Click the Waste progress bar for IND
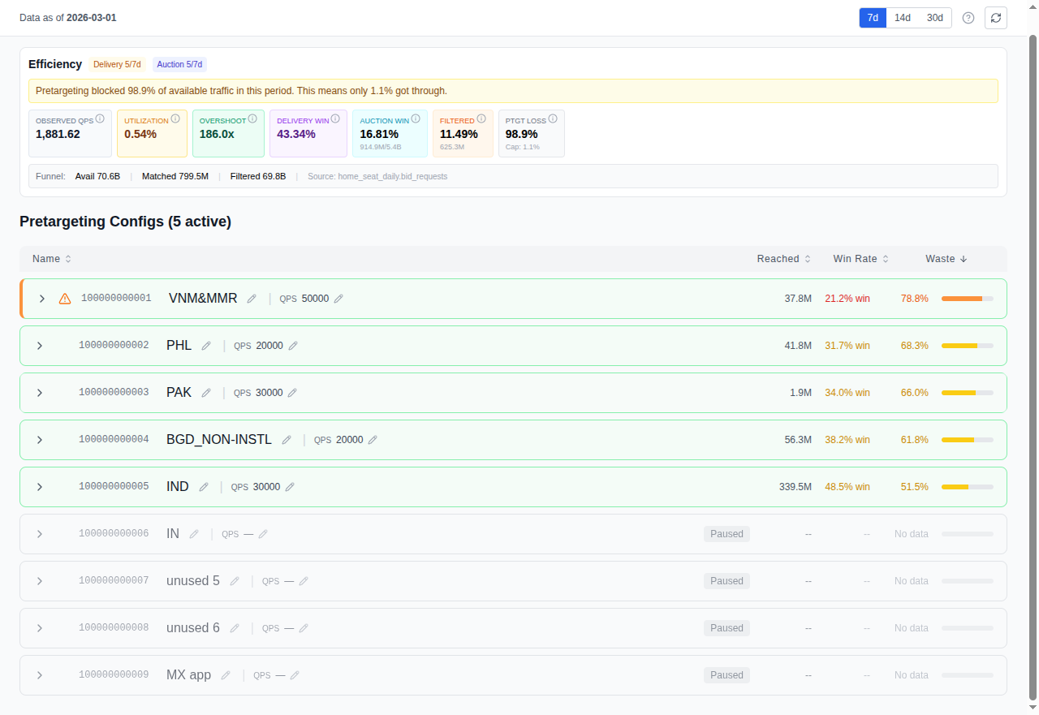Viewport: 1039px width, 715px height. [x=967, y=487]
